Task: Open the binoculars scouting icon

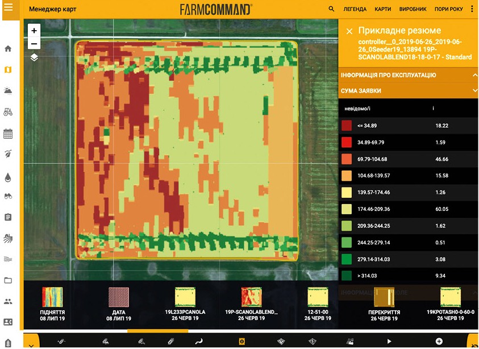Action: coord(8,197)
